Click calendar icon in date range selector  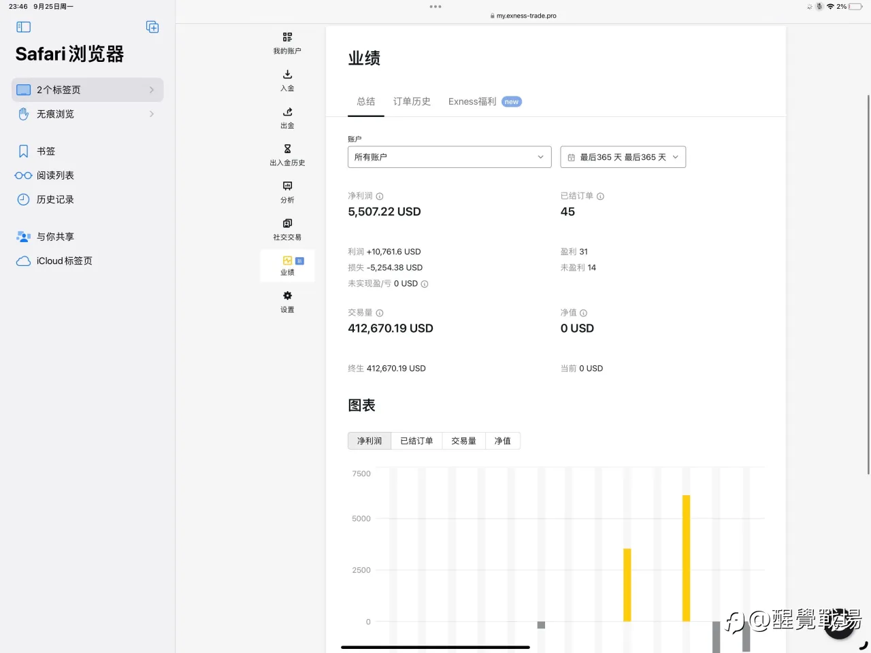[572, 157]
